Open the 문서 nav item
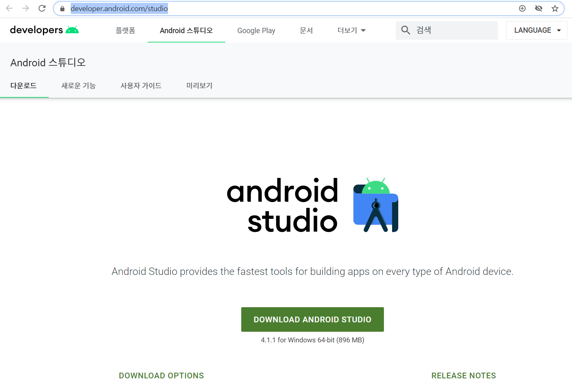572x389 pixels. click(306, 30)
